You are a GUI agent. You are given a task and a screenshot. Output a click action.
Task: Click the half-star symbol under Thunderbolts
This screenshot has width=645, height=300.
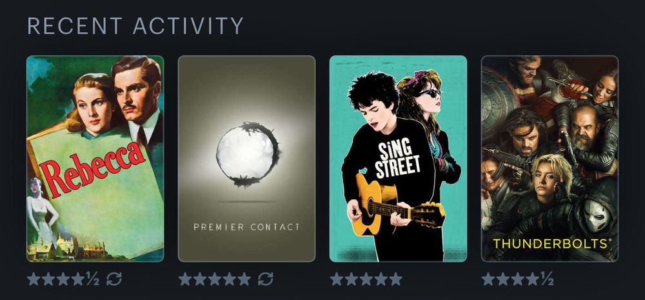tap(547, 279)
